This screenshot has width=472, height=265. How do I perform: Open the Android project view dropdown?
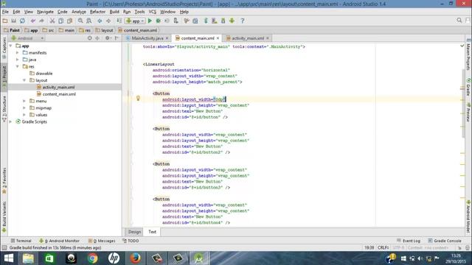click(27, 38)
